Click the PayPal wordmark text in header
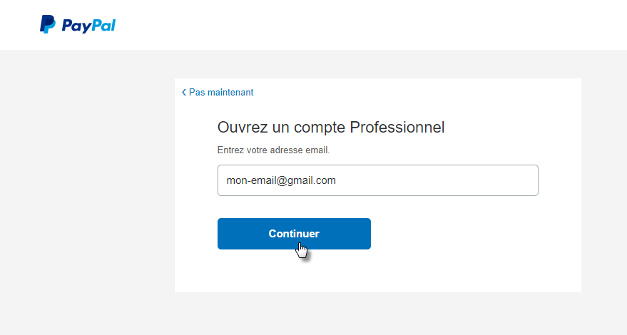The width and height of the screenshot is (627, 335). coord(88,26)
